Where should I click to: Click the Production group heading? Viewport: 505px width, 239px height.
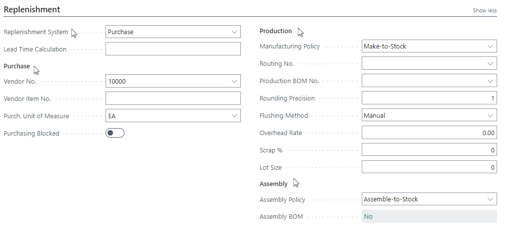[x=276, y=31]
